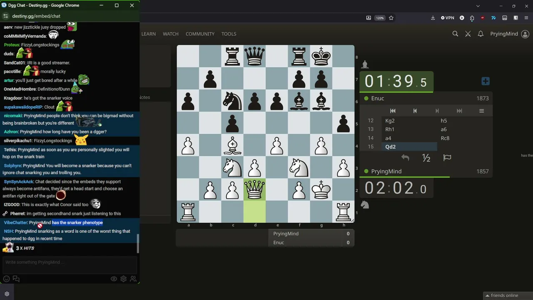Open the Bitwarden shield extension icon
Image resolution: width=533 pixels, height=300 pixels.
(516, 18)
